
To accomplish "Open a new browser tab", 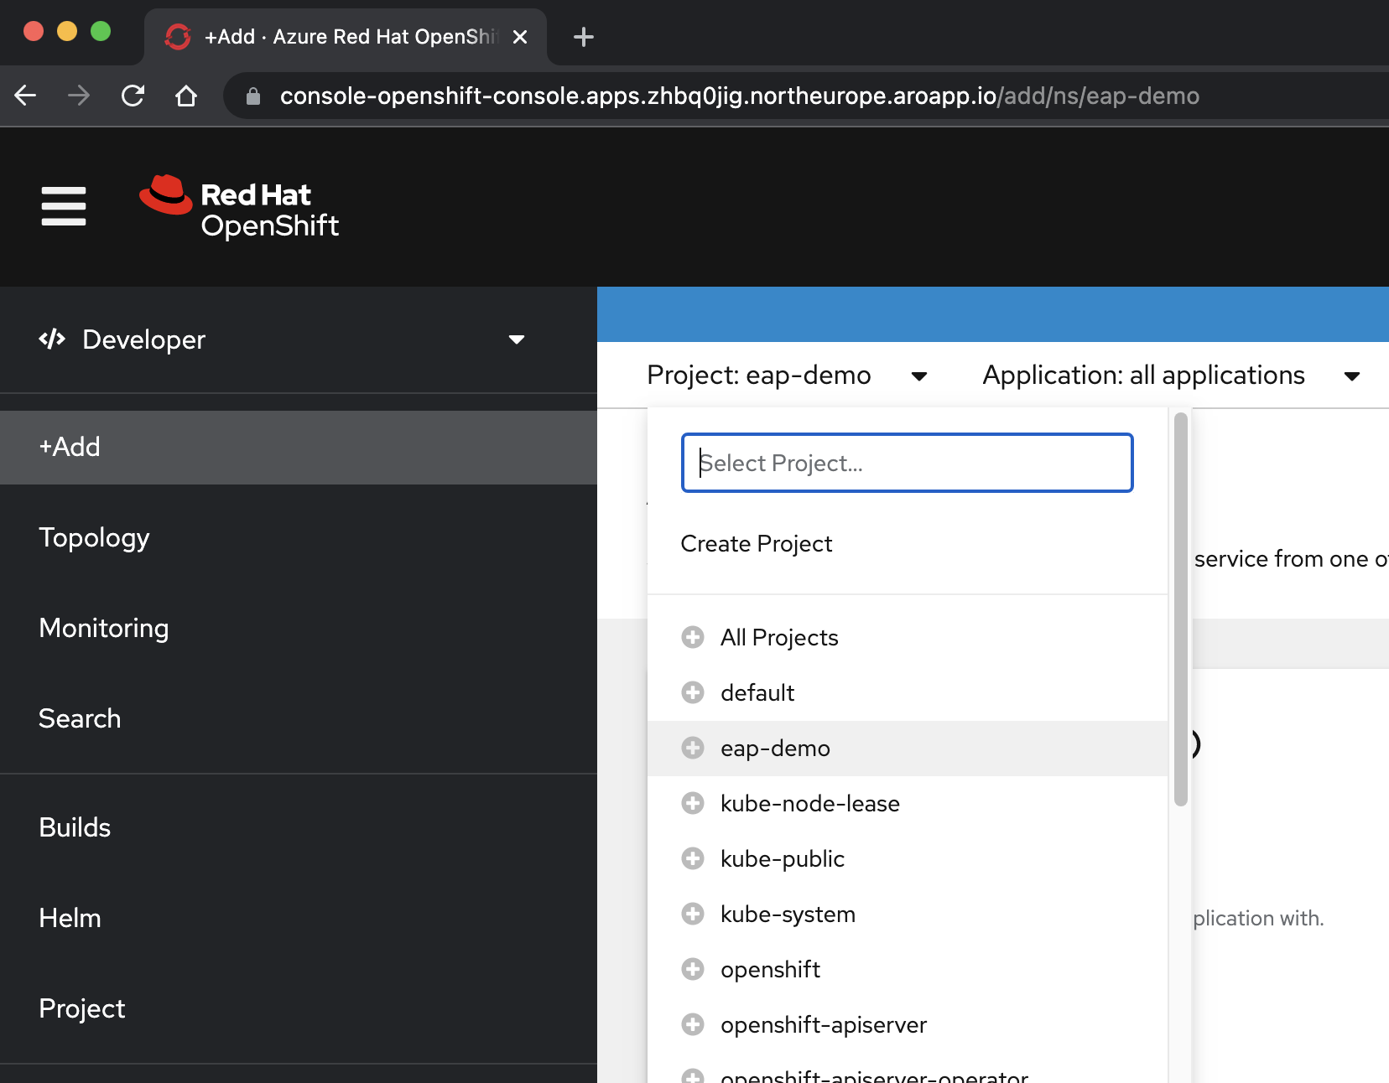I will (x=583, y=36).
